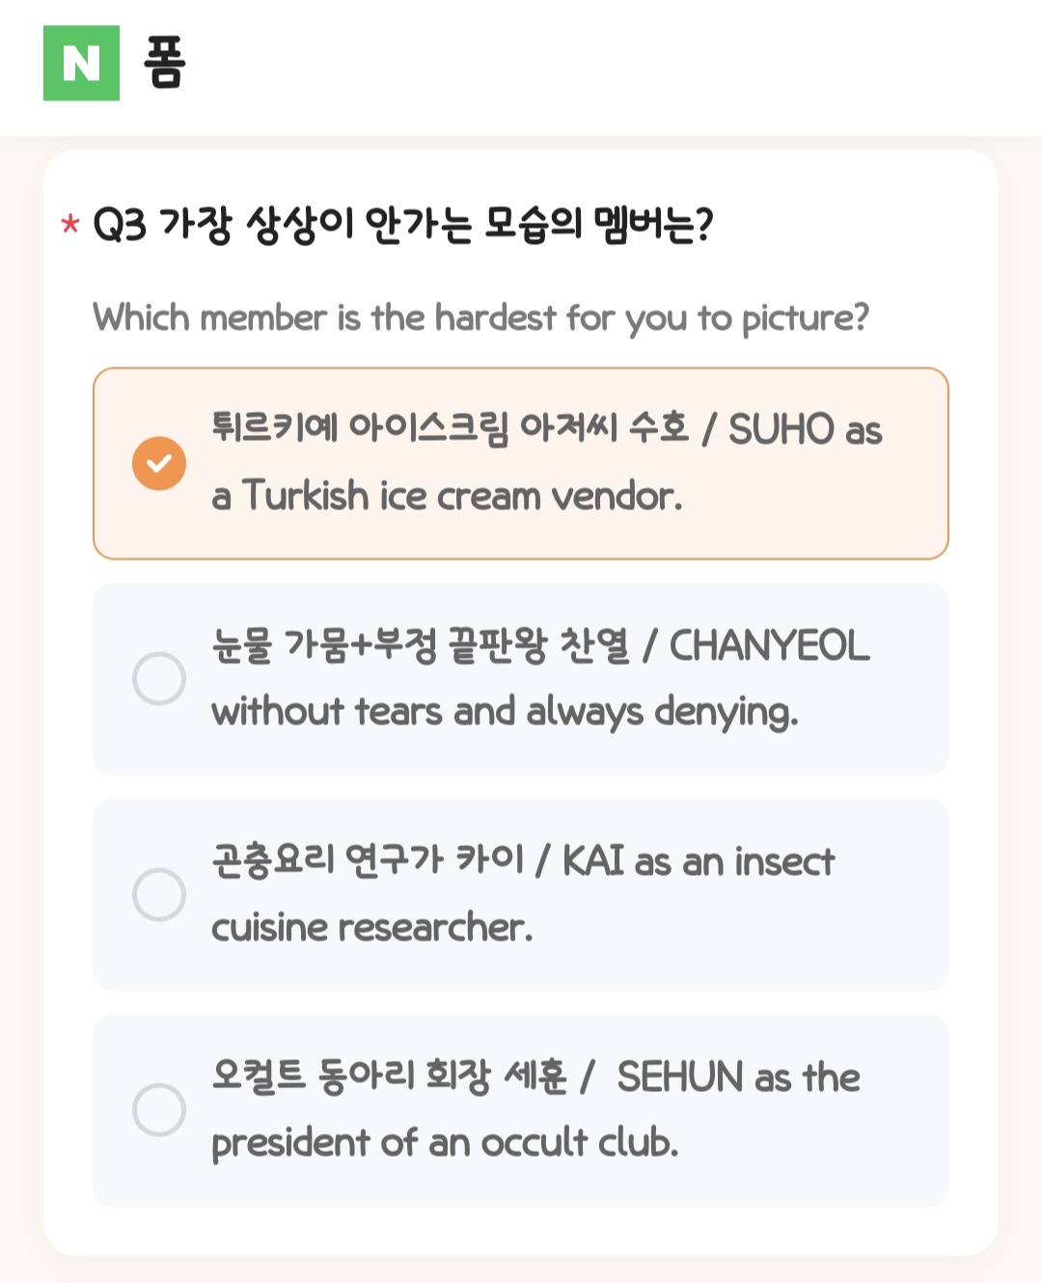The height and width of the screenshot is (1283, 1042).
Task: Click 'president of an occult club.' text
Action: coord(445,1143)
